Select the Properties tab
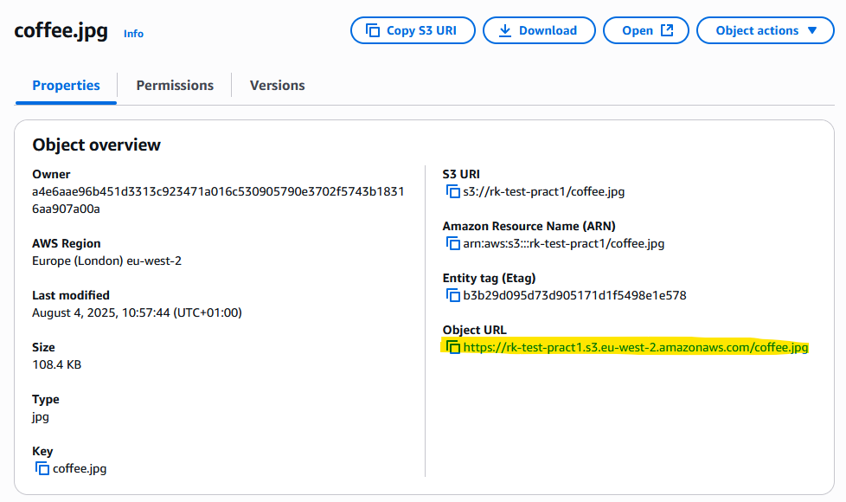This screenshot has width=846, height=502. 66,86
